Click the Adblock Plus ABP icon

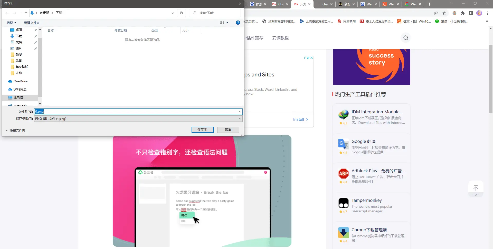(343, 174)
